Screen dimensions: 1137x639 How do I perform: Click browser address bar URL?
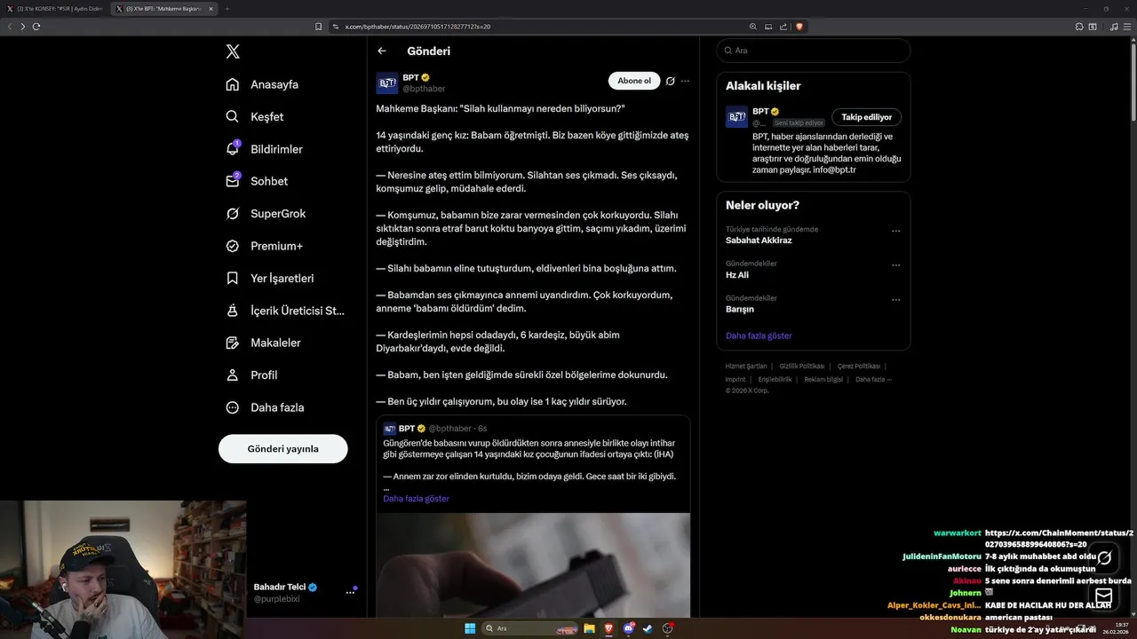417,27
